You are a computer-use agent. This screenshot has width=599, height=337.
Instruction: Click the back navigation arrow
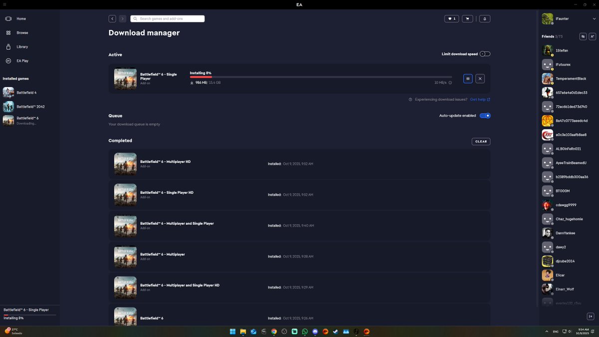pos(112,18)
